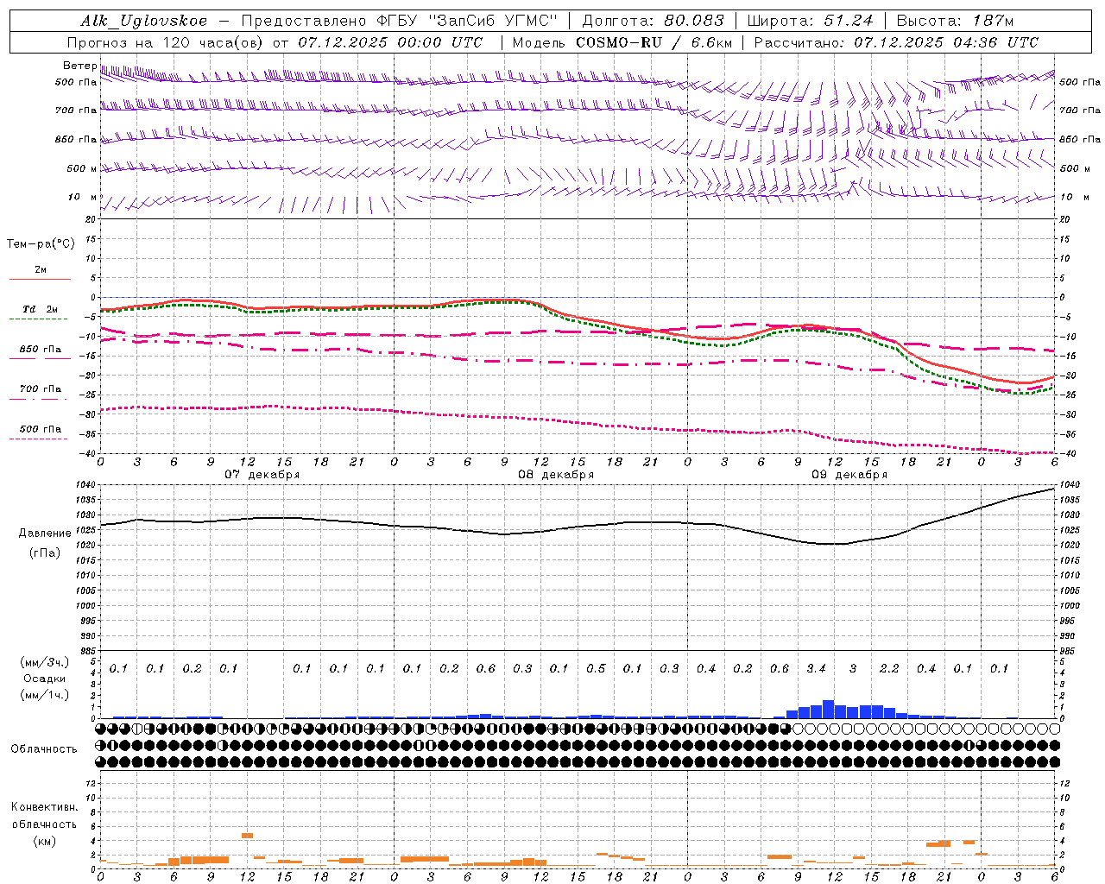Image resolution: width=1105 pixels, height=884 pixels.
Task: Click the station name Alk_Uglovskoe
Action: pos(144,21)
